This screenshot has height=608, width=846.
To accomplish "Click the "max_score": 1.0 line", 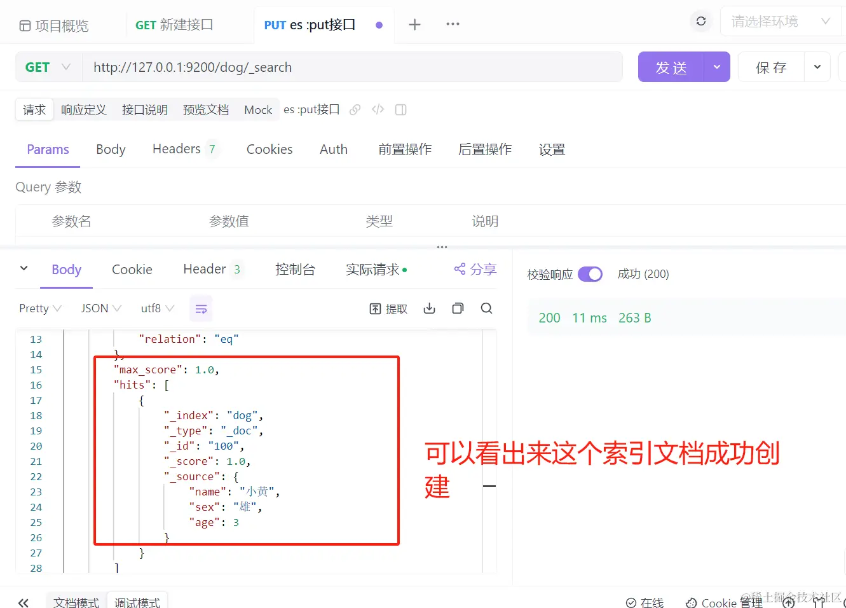I will point(167,370).
